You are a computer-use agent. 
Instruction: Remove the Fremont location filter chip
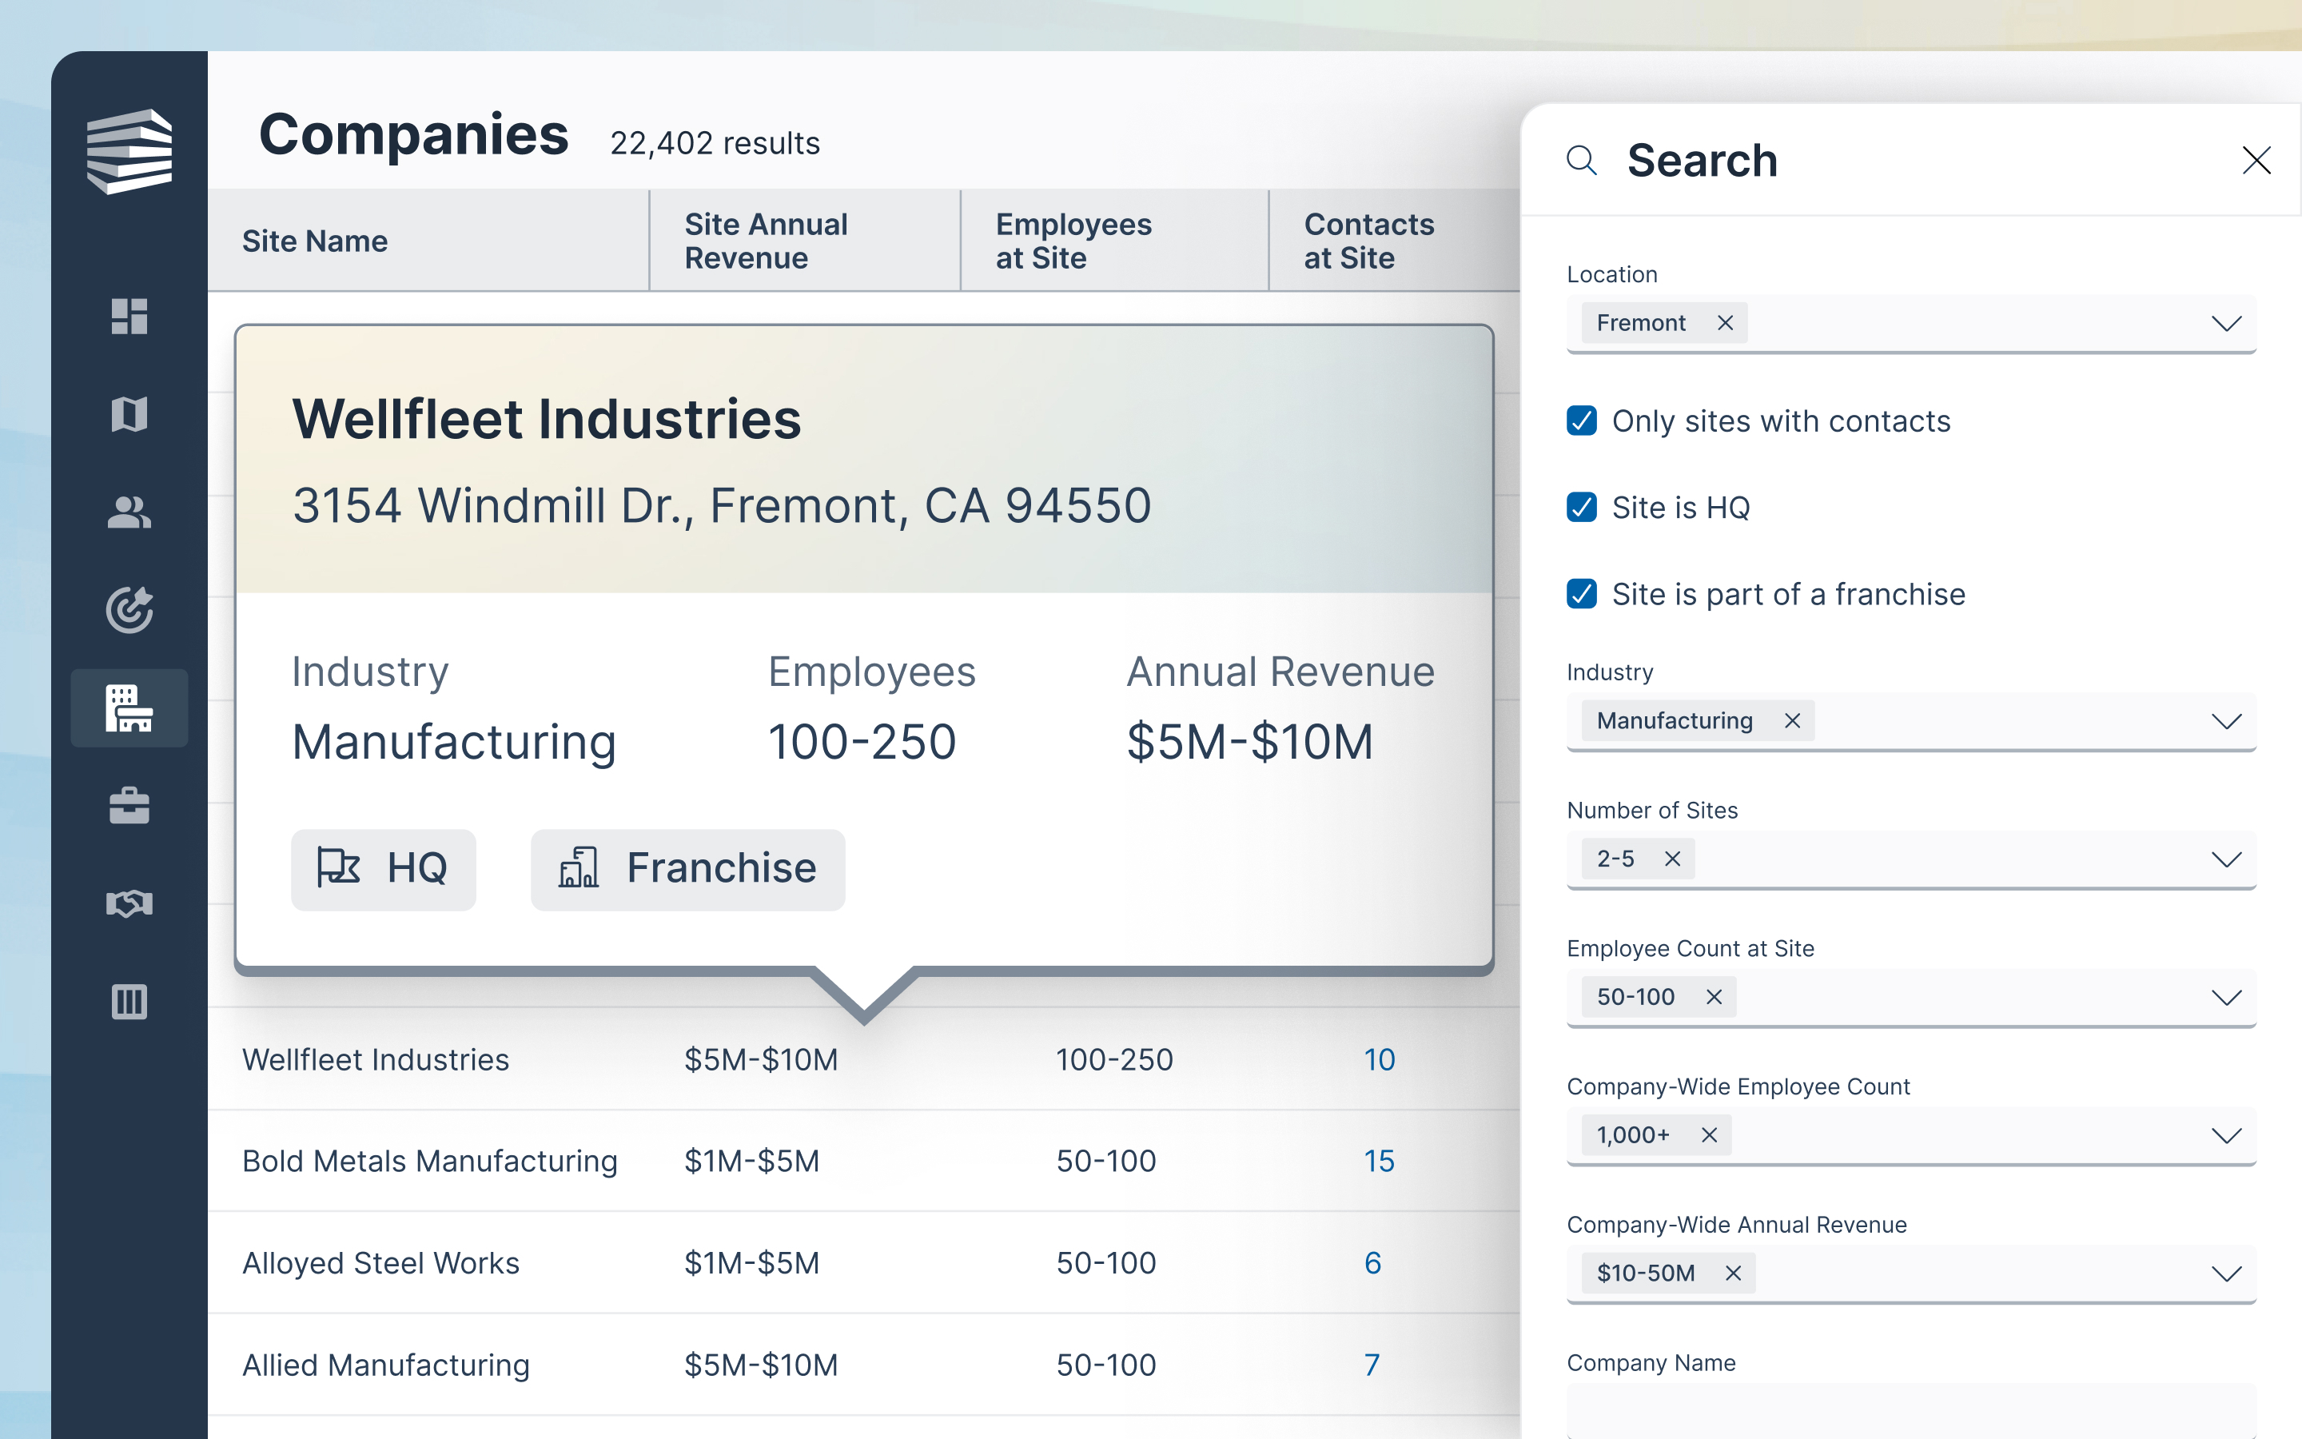click(1725, 324)
